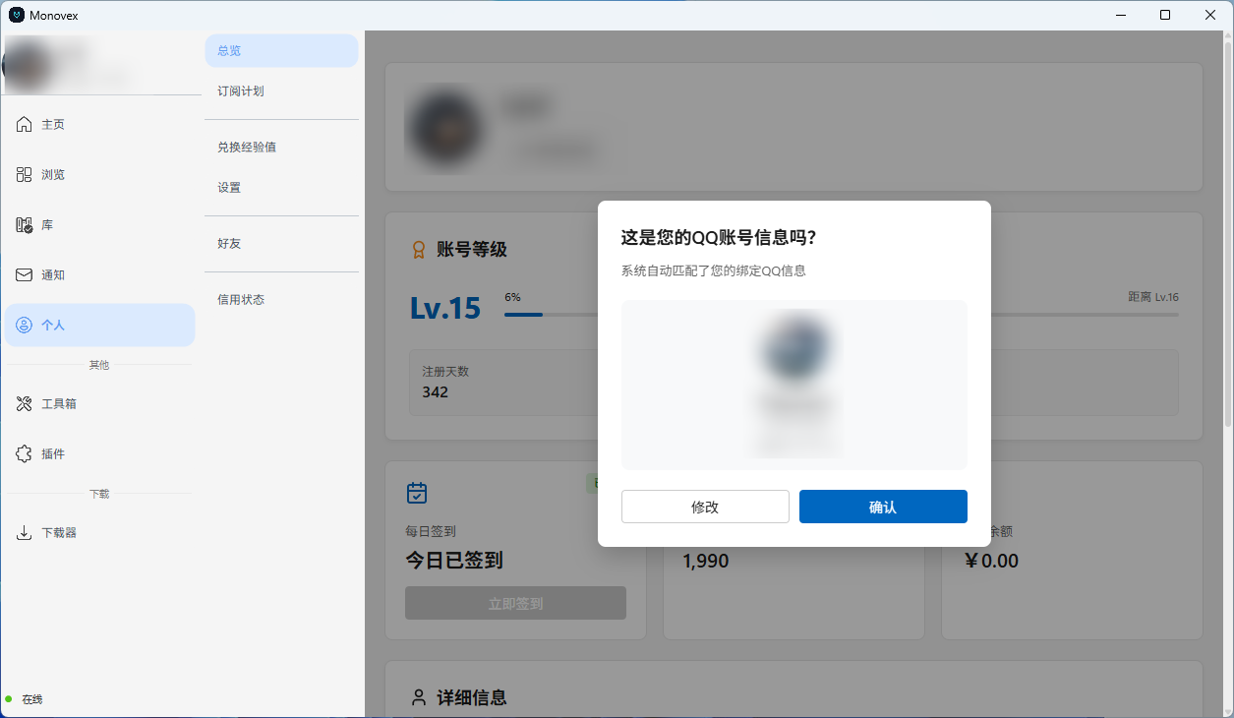Image resolution: width=1234 pixels, height=718 pixels.
Task: Click the 库 library icon
Action: tap(25, 225)
